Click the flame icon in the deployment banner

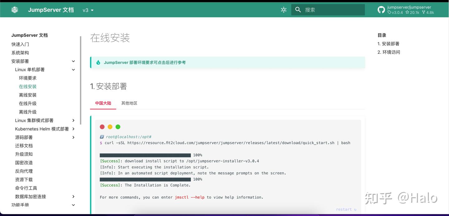pos(98,62)
